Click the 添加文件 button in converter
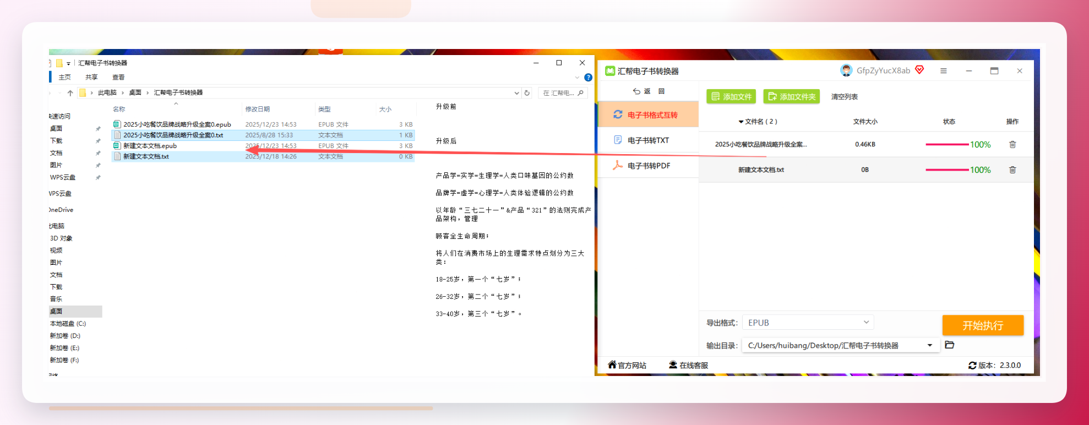The width and height of the screenshot is (1089, 425). [x=731, y=96]
